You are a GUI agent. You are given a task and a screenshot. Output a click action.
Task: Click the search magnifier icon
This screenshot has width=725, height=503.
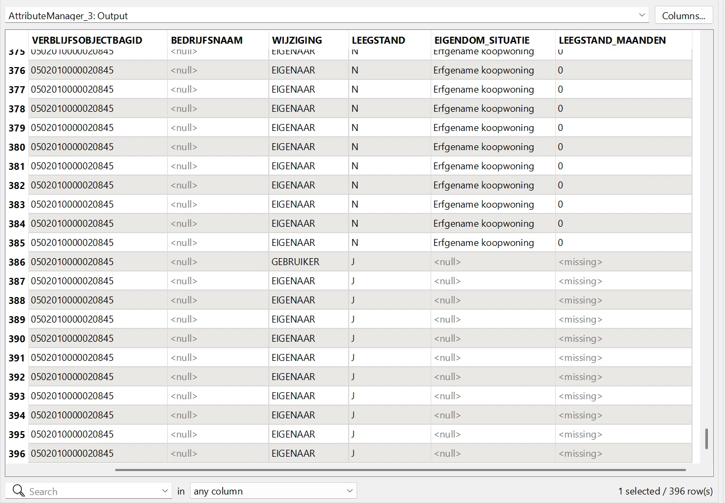[18, 491]
